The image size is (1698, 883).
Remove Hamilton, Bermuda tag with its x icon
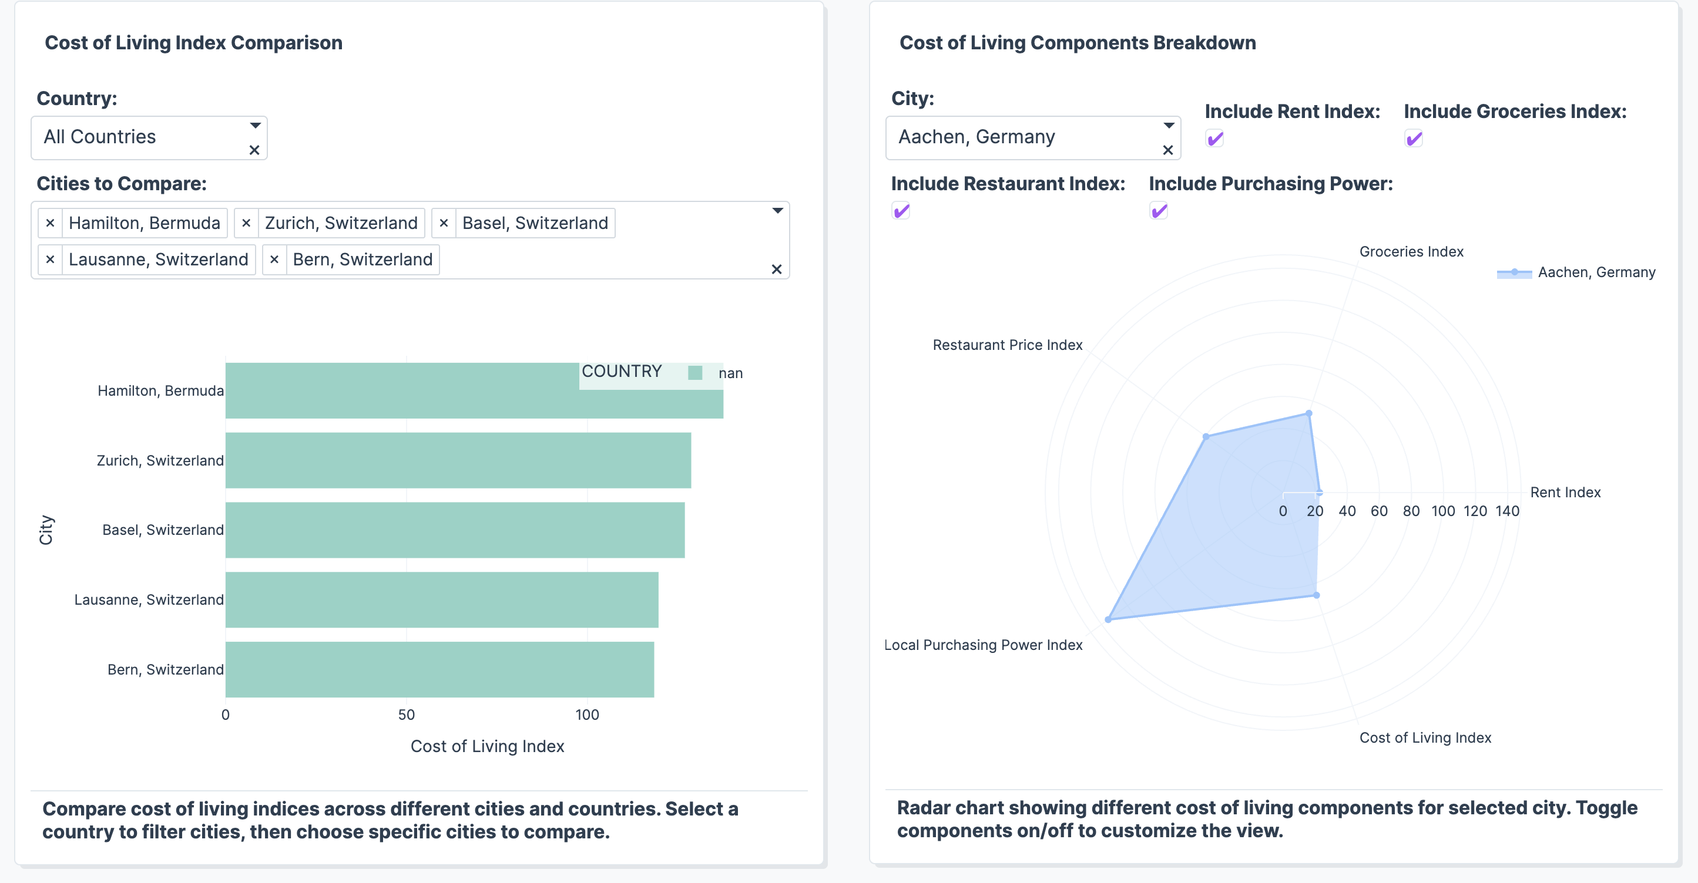50,223
